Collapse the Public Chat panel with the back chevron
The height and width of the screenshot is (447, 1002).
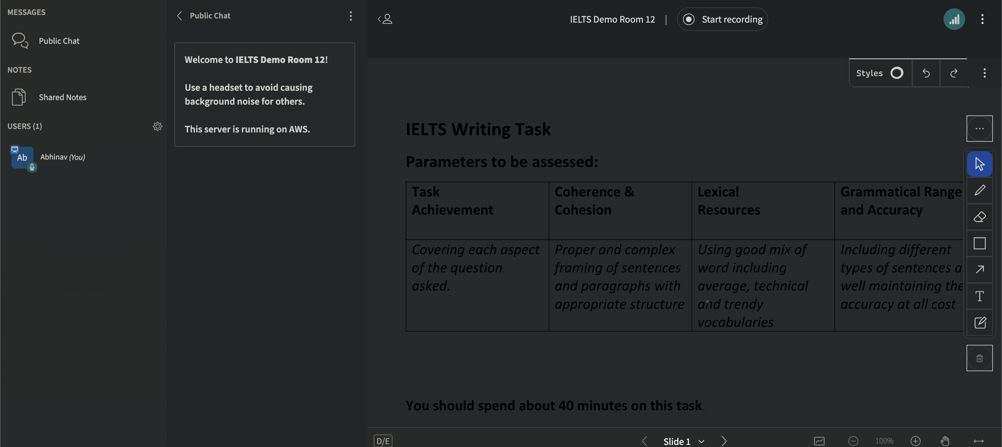pyautogui.click(x=179, y=16)
